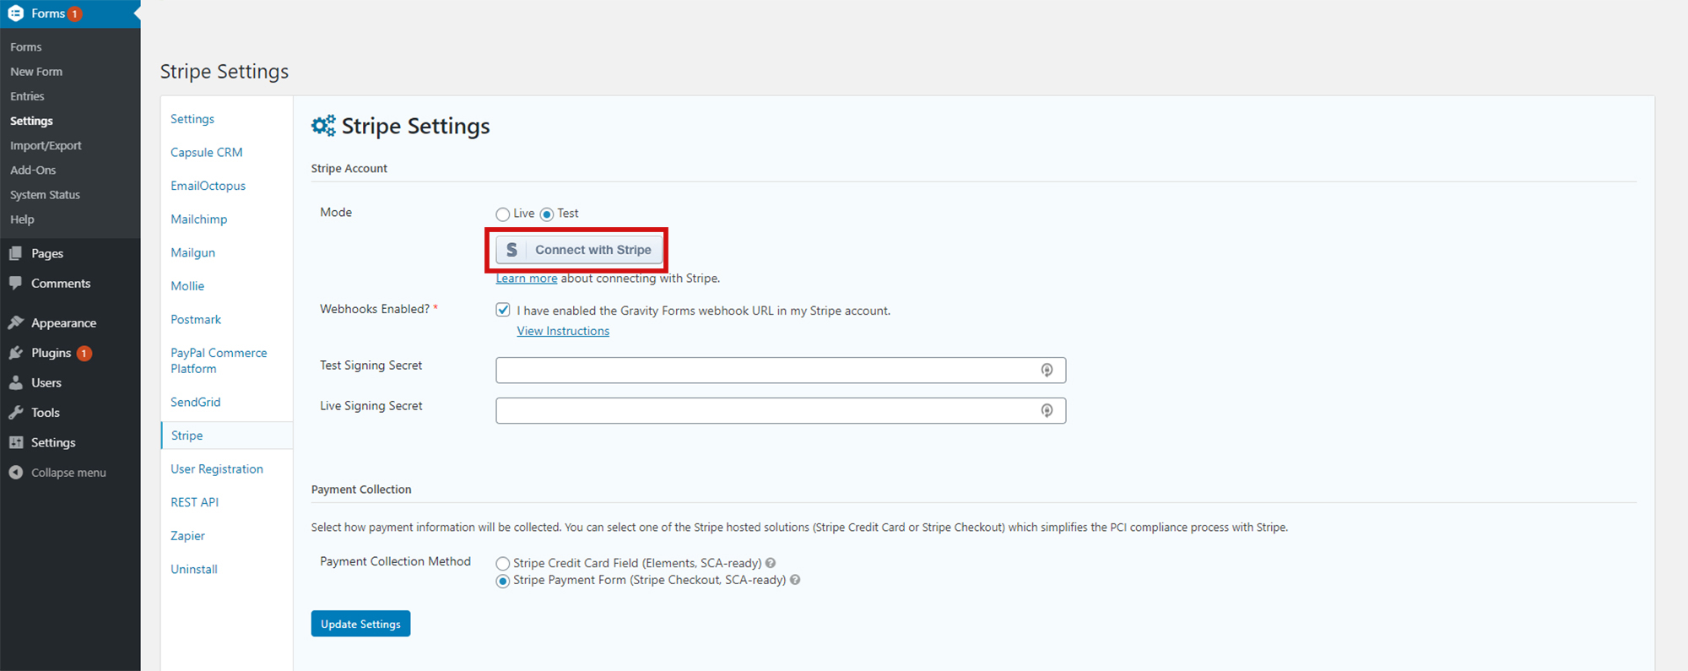Click the Appearance paintbrush icon
The image size is (1688, 671).
(x=16, y=322)
